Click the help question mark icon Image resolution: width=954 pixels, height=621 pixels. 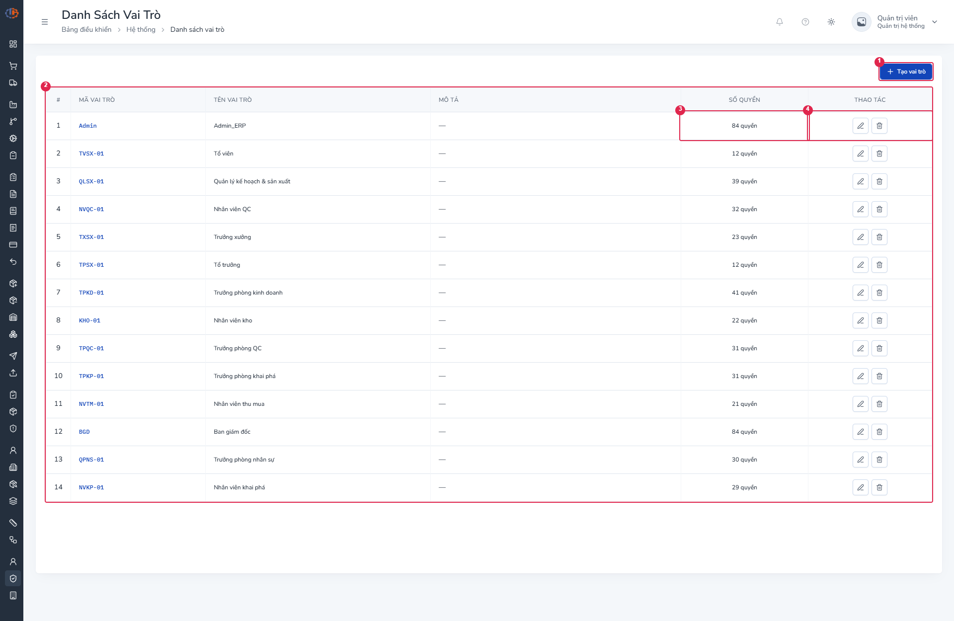tap(805, 22)
